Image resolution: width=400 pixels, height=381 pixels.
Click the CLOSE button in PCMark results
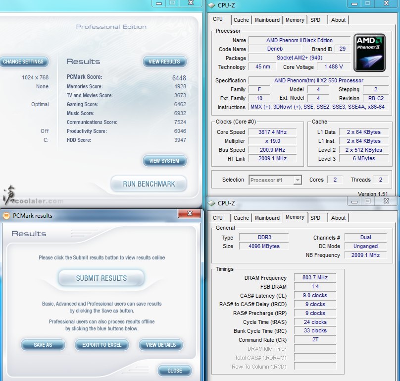tap(175, 371)
